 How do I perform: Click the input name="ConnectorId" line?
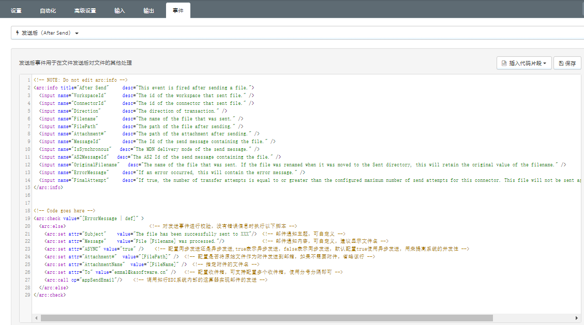coord(146,103)
